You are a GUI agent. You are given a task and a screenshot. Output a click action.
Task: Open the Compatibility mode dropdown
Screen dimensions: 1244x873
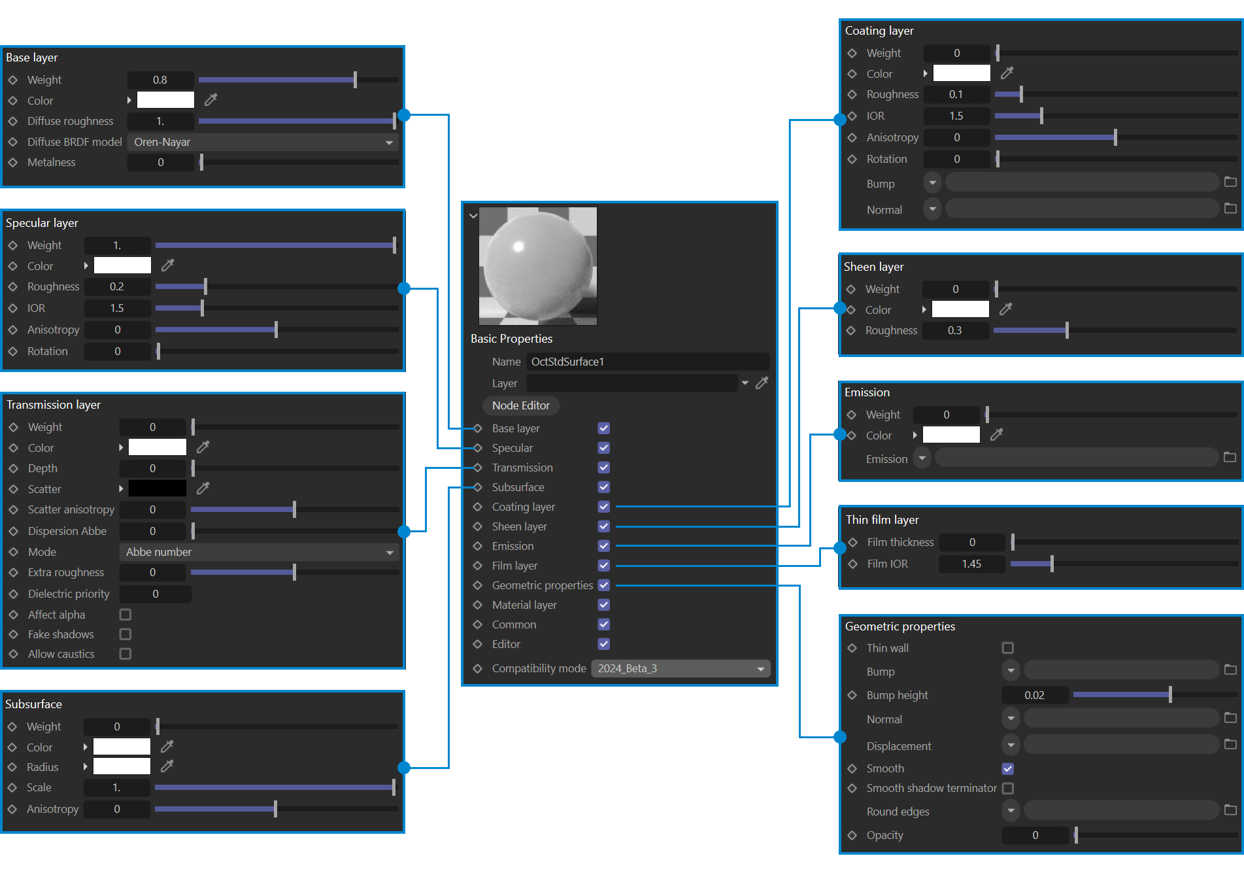pos(680,668)
